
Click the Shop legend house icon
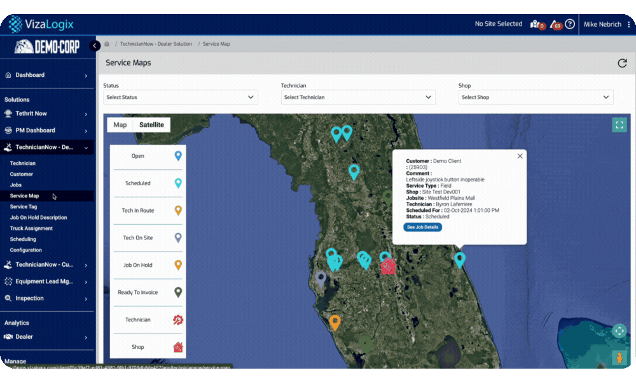[178, 347]
